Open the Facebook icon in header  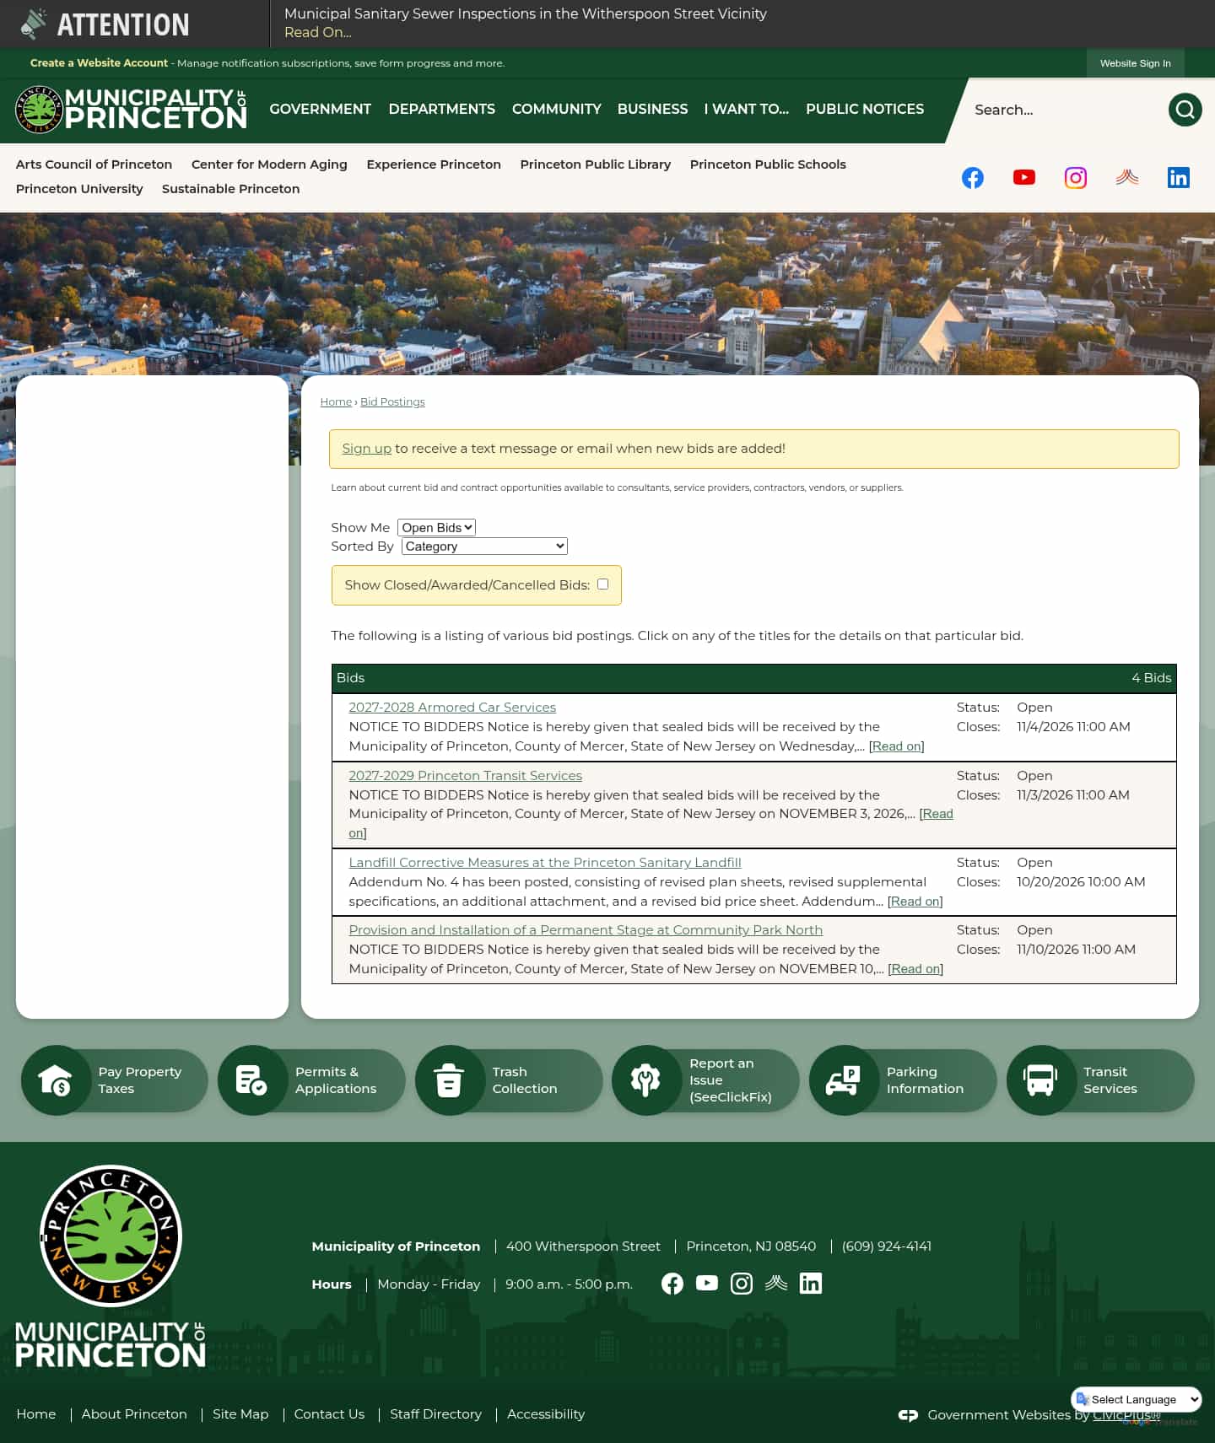(x=973, y=177)
